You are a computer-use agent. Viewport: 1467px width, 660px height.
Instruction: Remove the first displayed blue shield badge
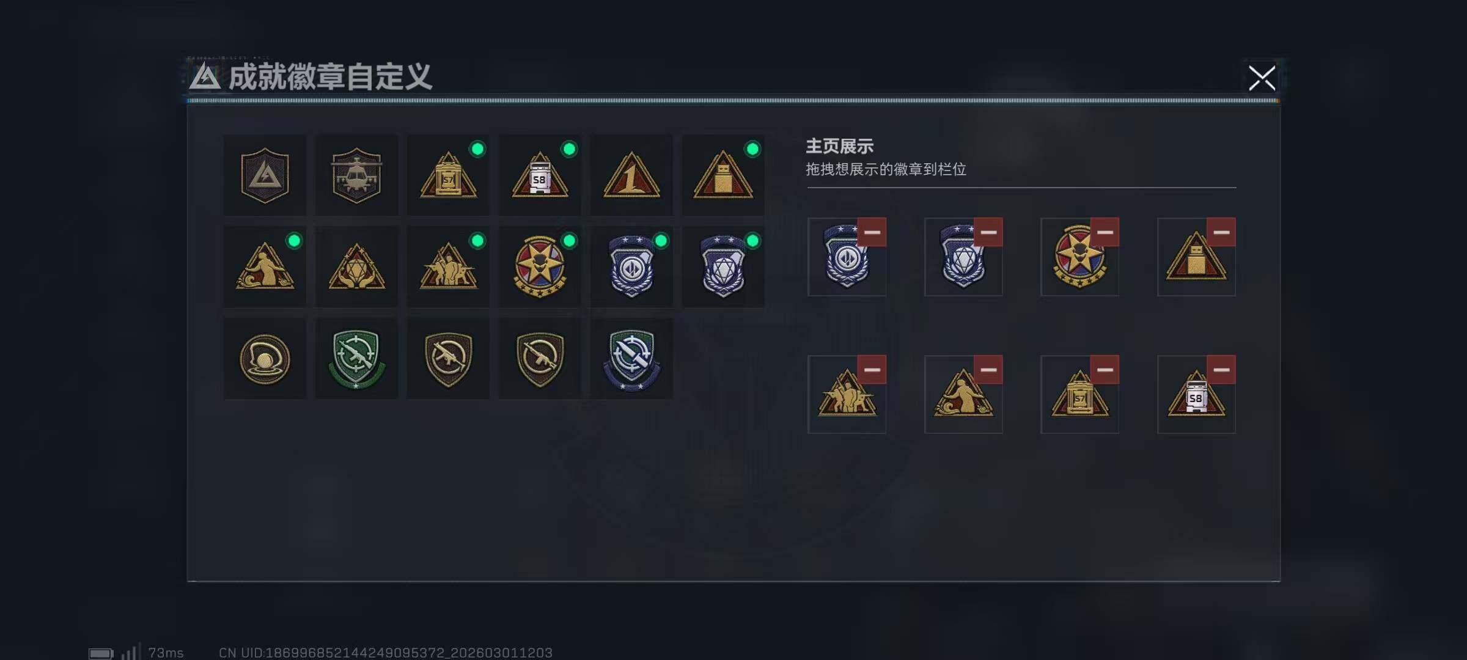point(872,232)
